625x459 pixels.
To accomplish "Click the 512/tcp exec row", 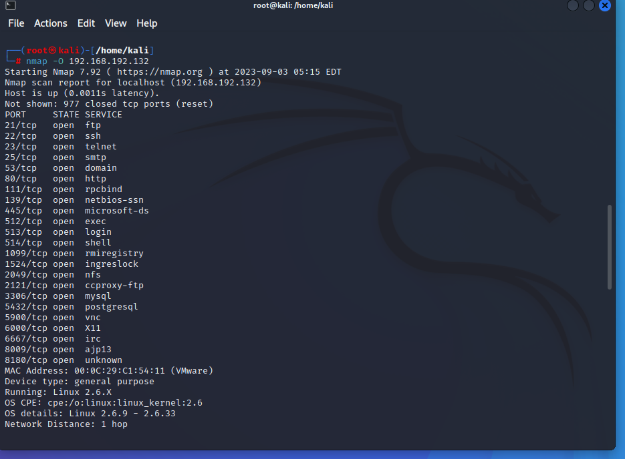I will [x=55, y=221].
